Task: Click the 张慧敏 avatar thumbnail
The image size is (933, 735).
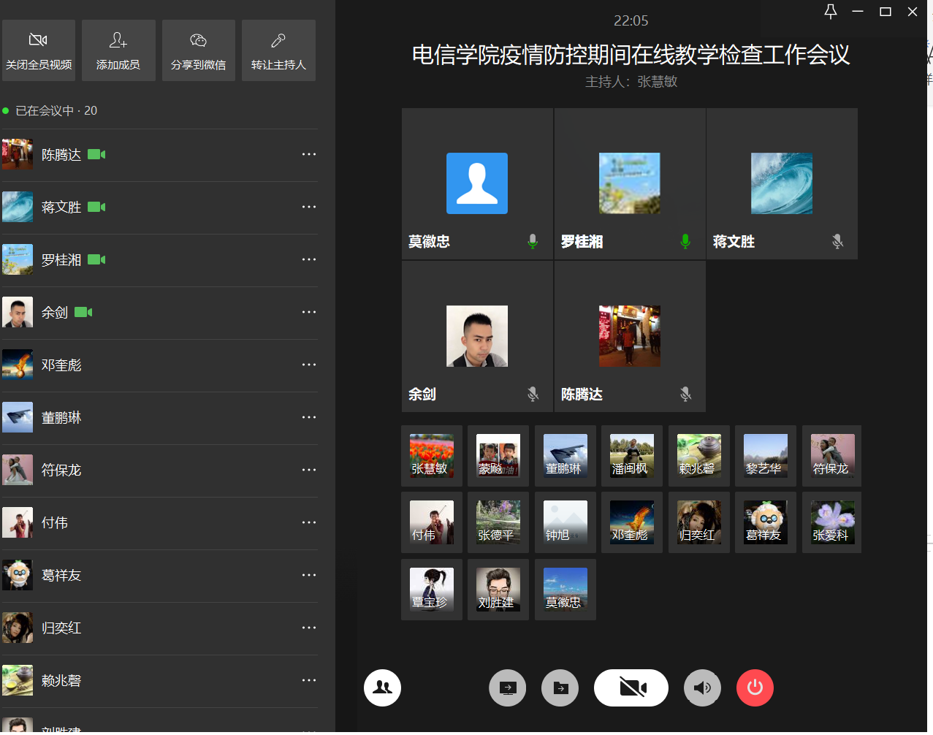Action: click(x=431, y=455)
